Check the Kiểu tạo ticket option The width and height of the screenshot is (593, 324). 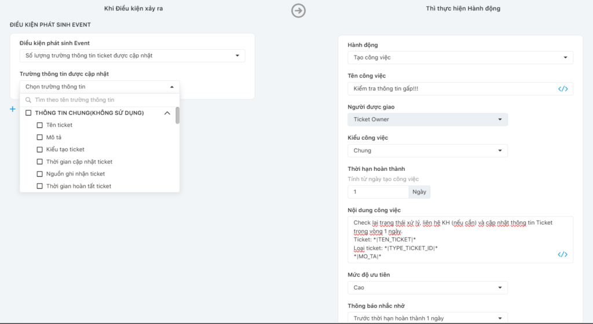[x=40, y=150]
